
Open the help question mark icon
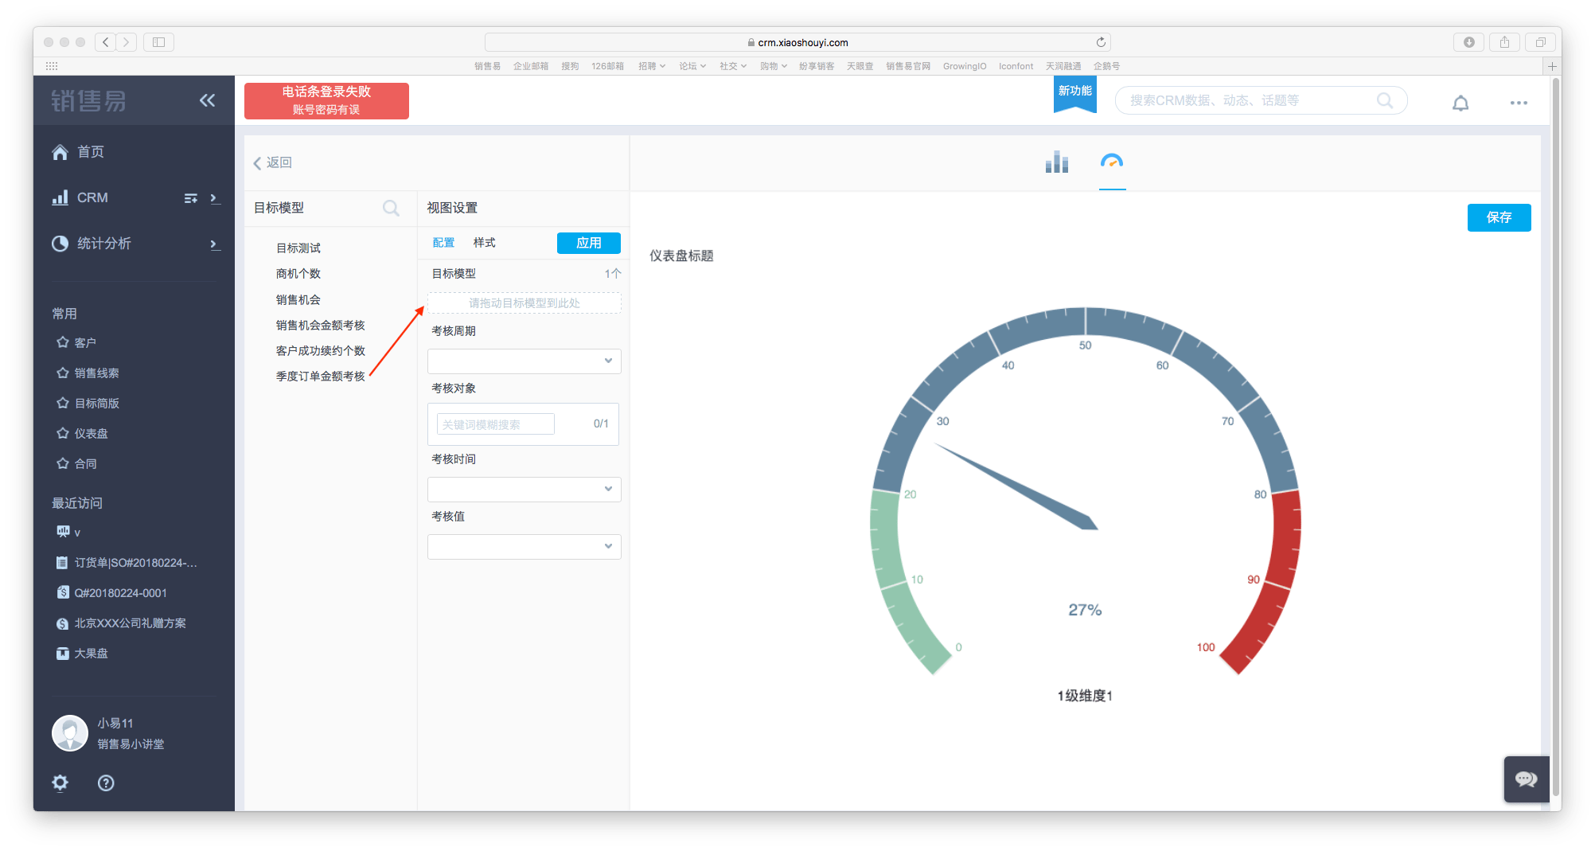point(106,783)
